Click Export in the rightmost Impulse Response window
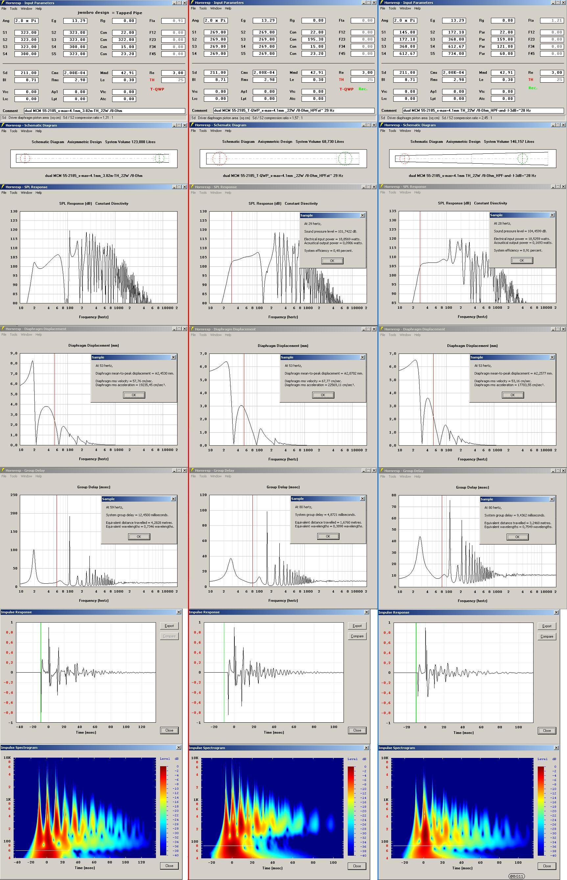 (547, 626)
